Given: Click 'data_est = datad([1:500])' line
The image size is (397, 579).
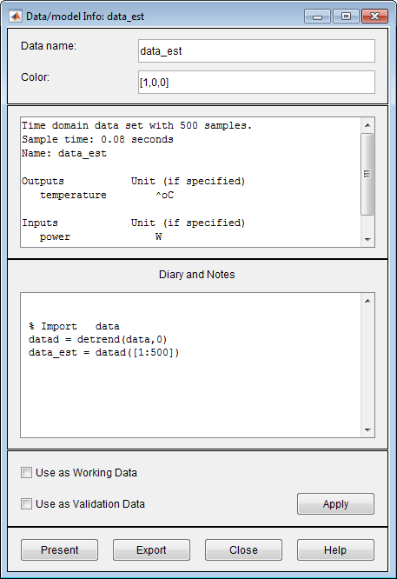Looking at the screenshot, I should 103,352.
